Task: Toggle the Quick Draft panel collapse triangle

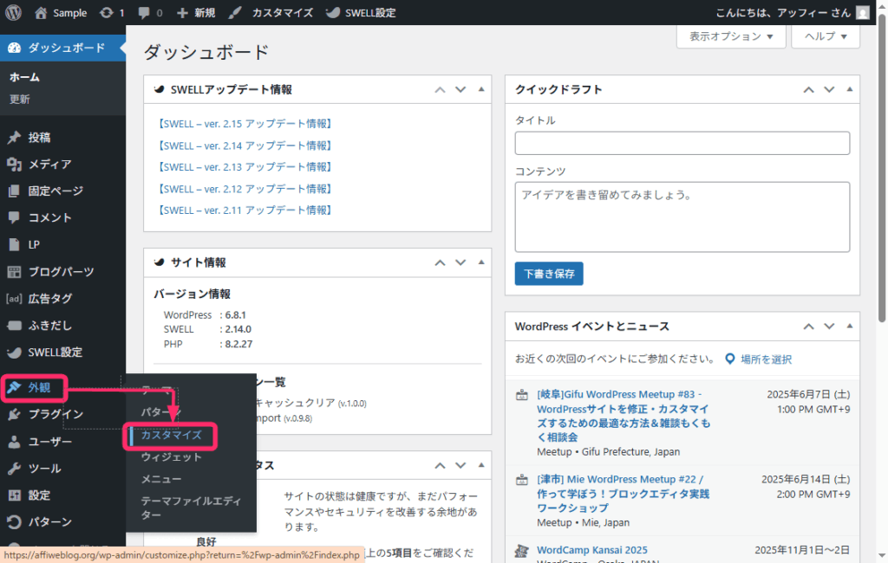Action: 849,89
